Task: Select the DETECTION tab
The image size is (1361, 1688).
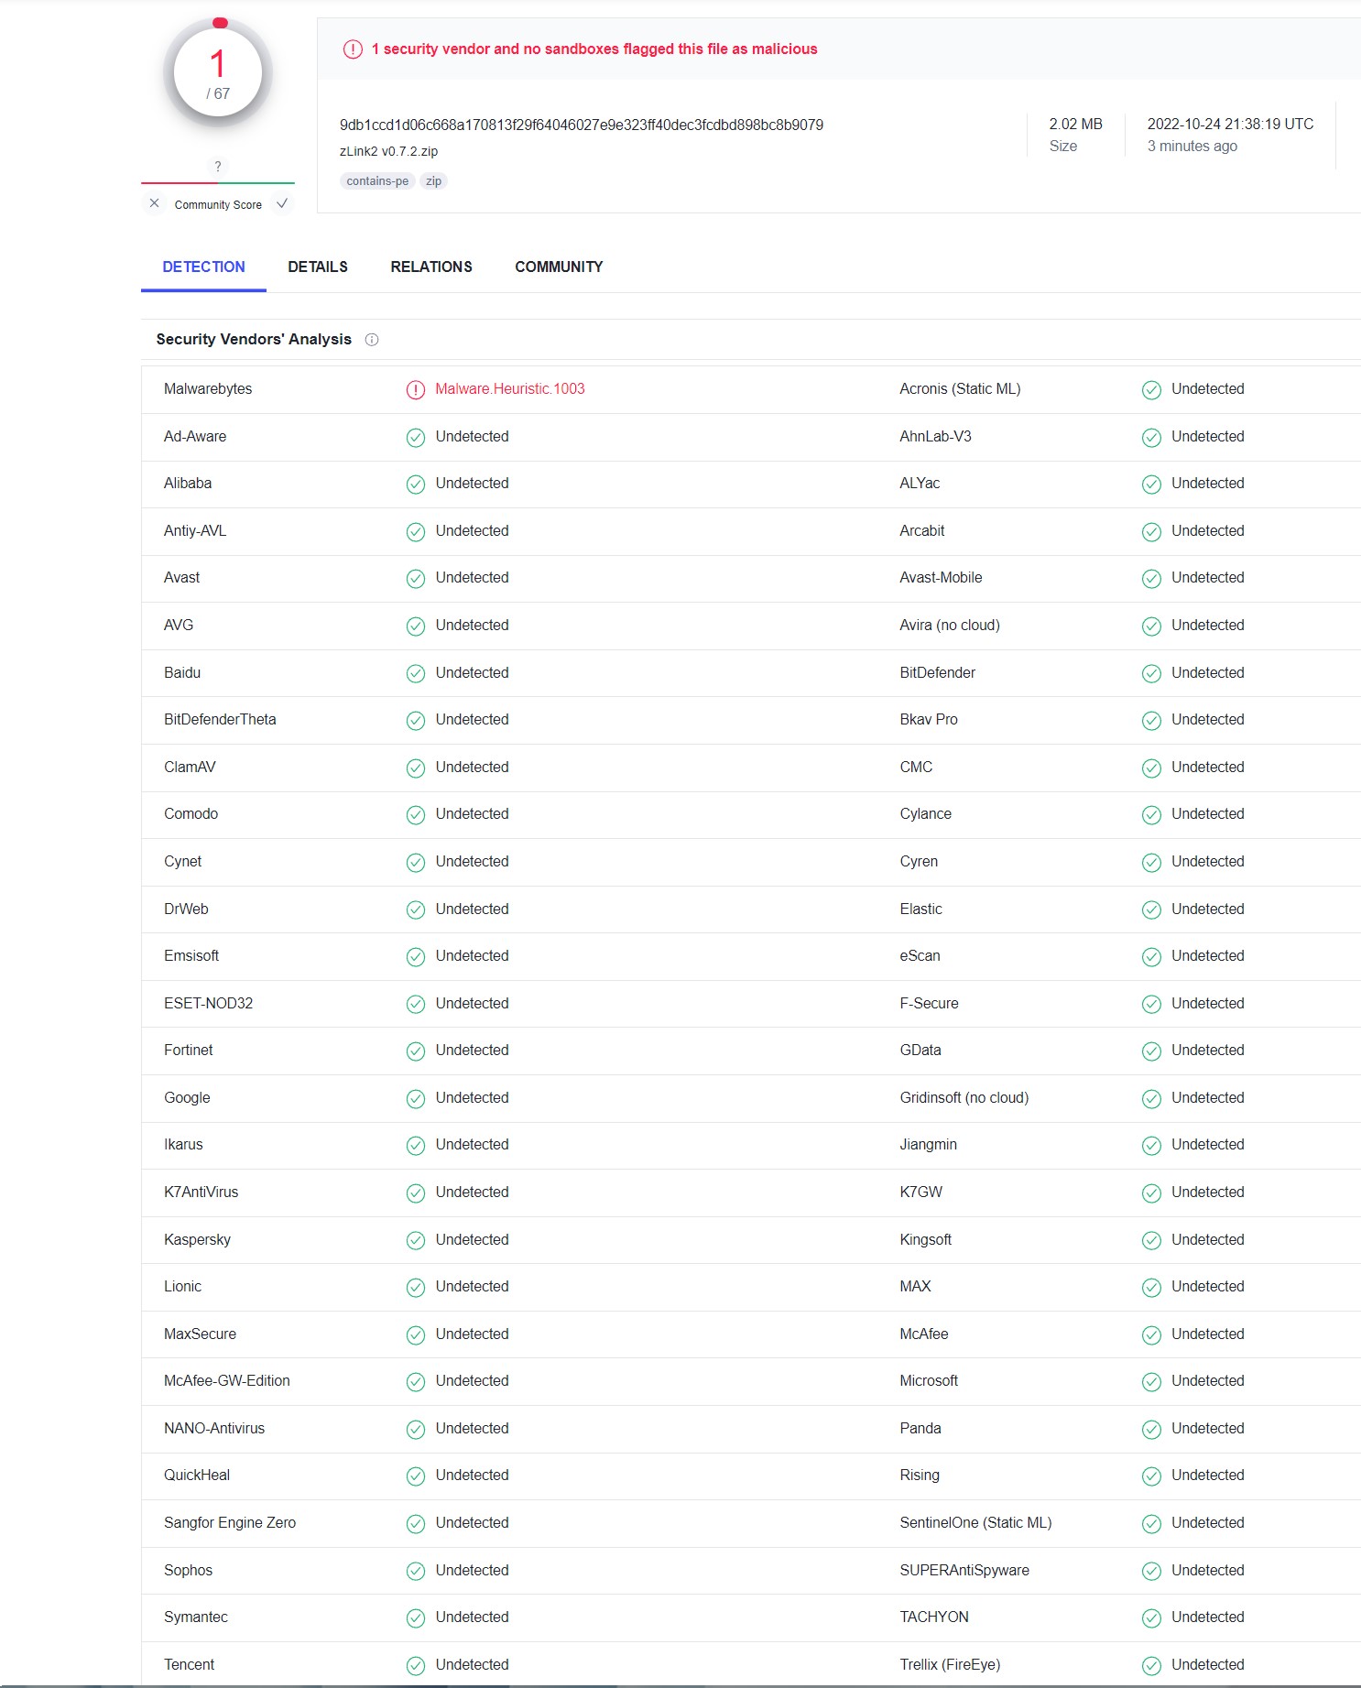Action: click(203, 267)
